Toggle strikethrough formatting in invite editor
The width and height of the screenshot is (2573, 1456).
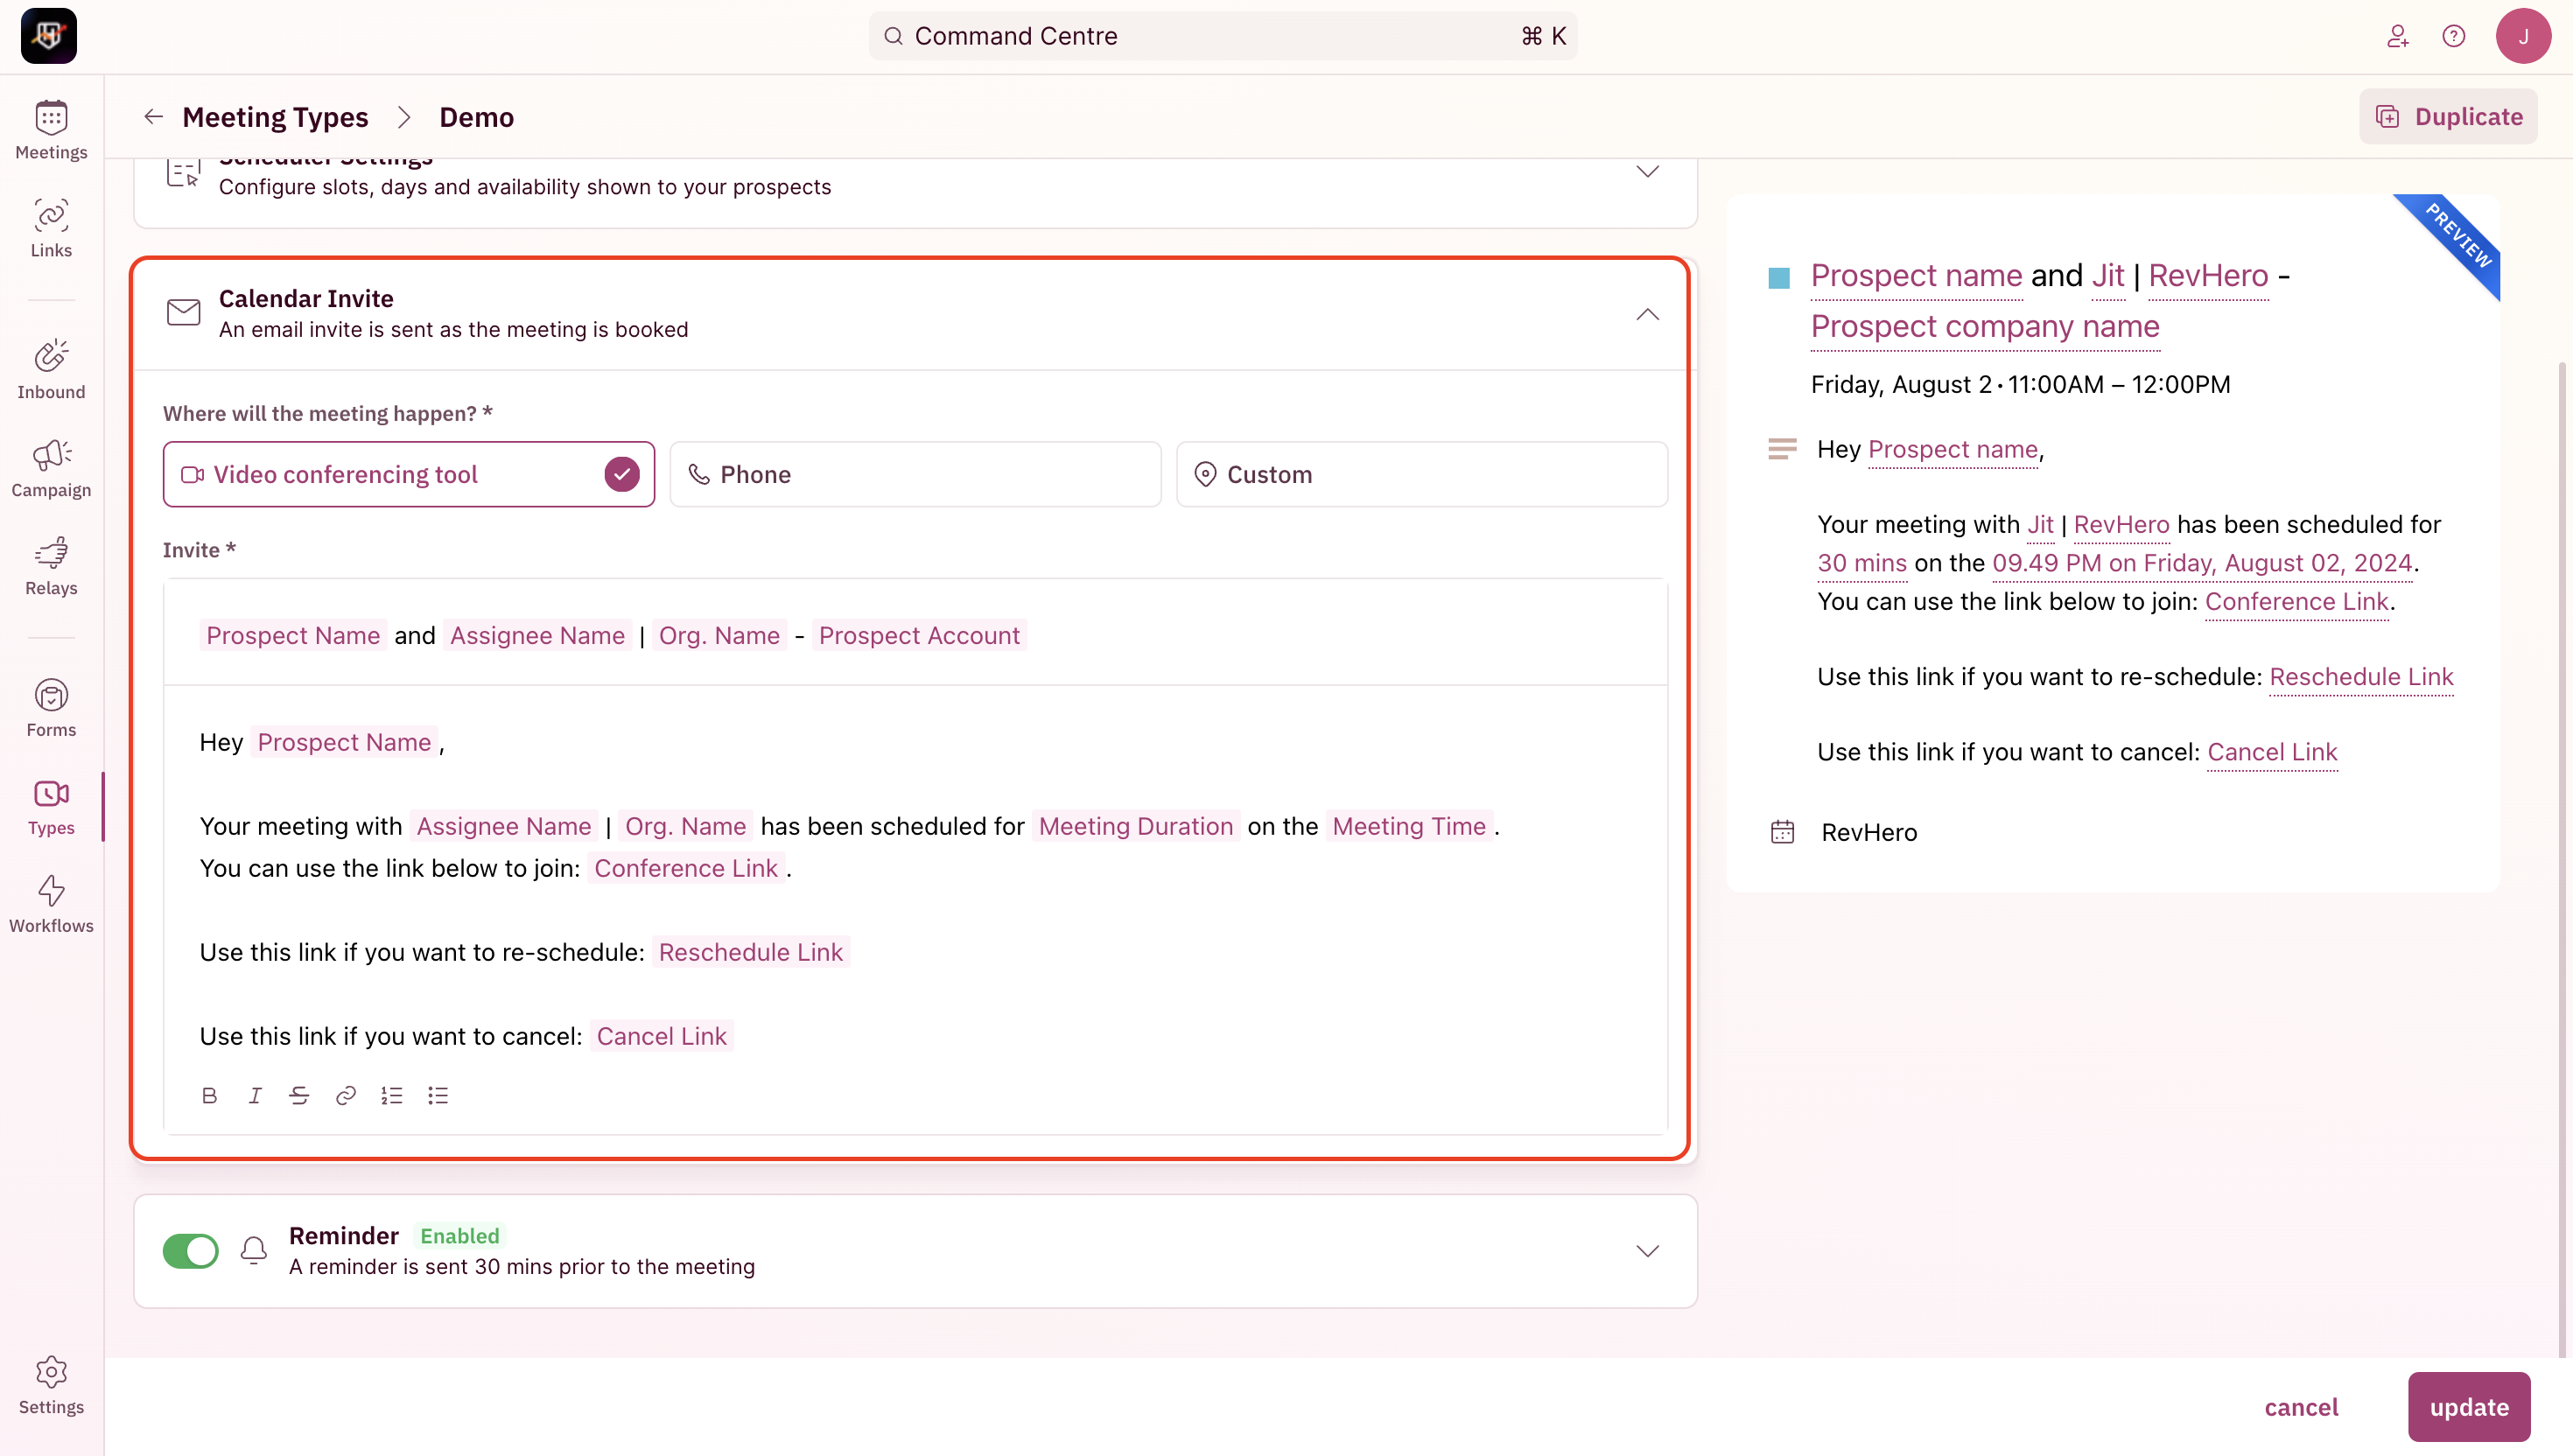tap(299, 1096)
